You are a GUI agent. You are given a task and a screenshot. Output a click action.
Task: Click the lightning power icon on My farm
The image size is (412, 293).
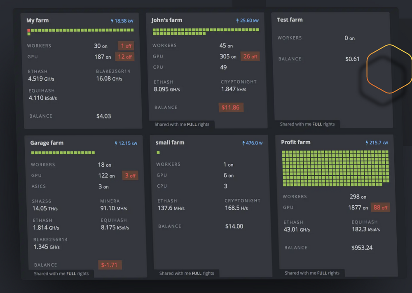click(x=111, y=20)
